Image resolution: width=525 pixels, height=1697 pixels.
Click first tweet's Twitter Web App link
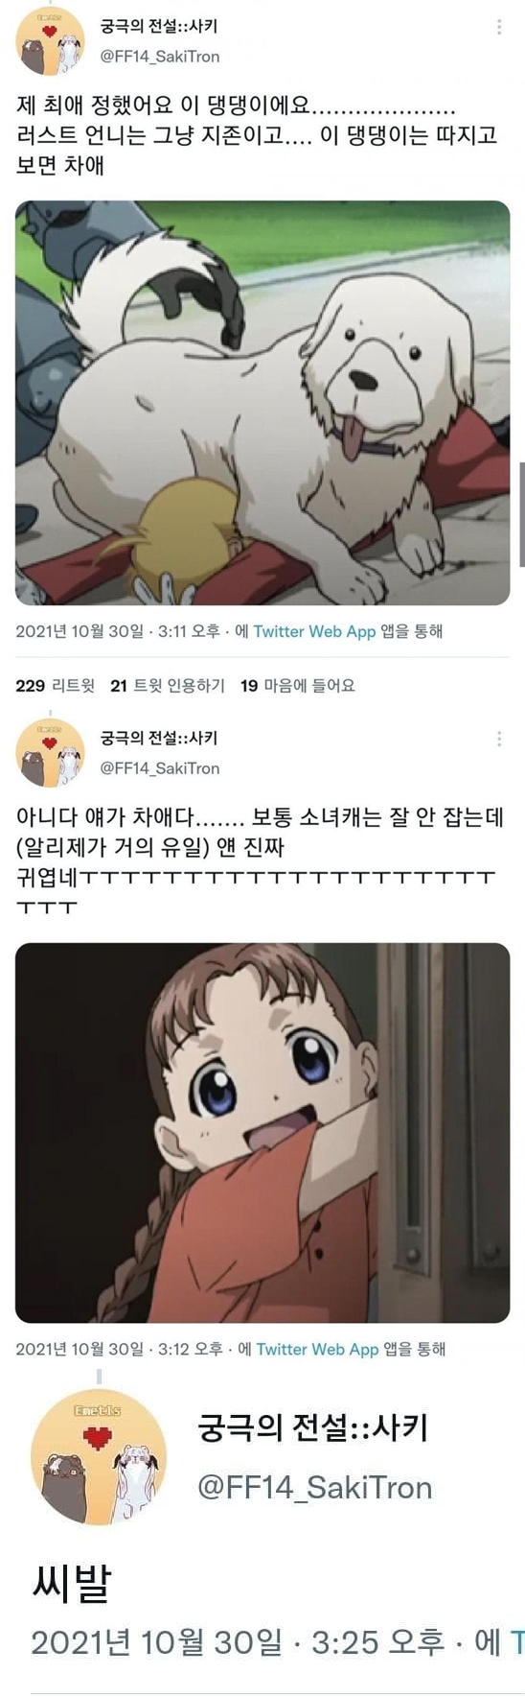pos(314,631)
